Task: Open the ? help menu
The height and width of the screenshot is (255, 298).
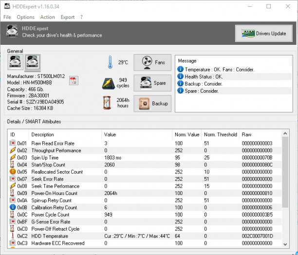Action: 81,17
